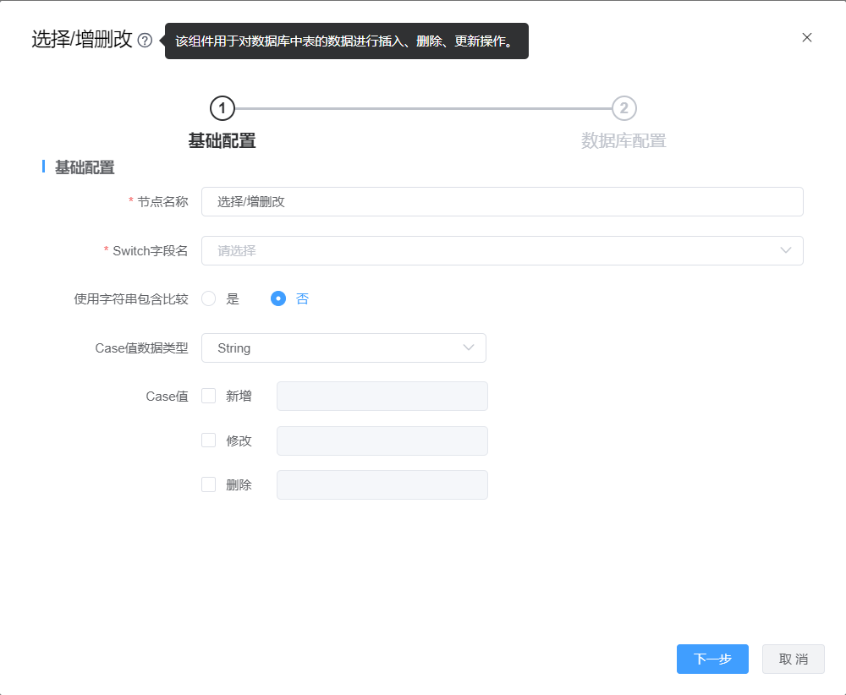Select 是 radio for string contains comparison
Image resolution: width=846 pixels, height=695 pixels.
click(209, 298)
